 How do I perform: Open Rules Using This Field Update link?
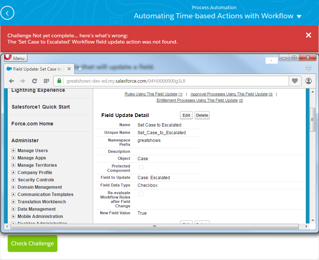(151, 94)
